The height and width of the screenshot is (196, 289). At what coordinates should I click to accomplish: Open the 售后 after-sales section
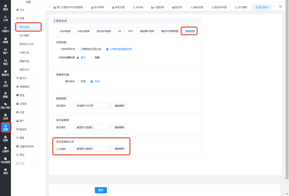pyautogui.click(x=5, y=62)
